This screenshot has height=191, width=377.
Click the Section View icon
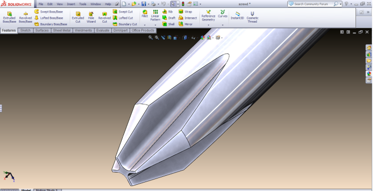pyautogui.click(x=169, y=37)
